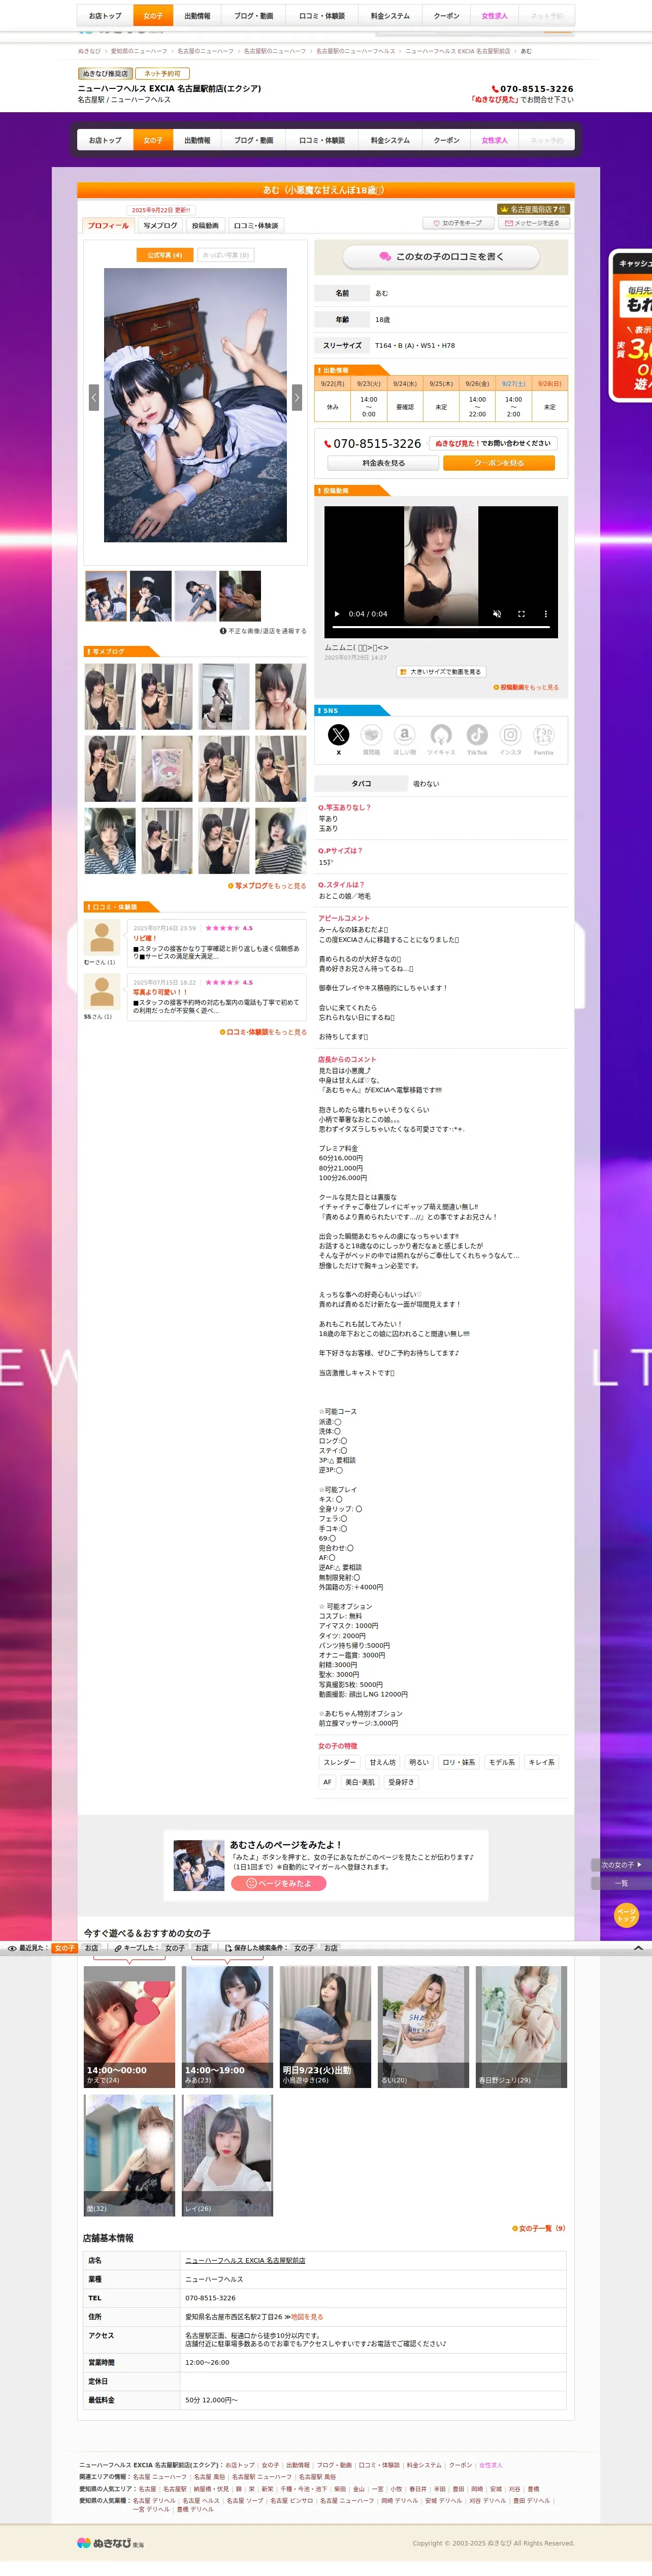The height and width of the screenshot is (2576, 652).
Task: Enter fullscreen on the video player
Action: click(x=521, y=614)
